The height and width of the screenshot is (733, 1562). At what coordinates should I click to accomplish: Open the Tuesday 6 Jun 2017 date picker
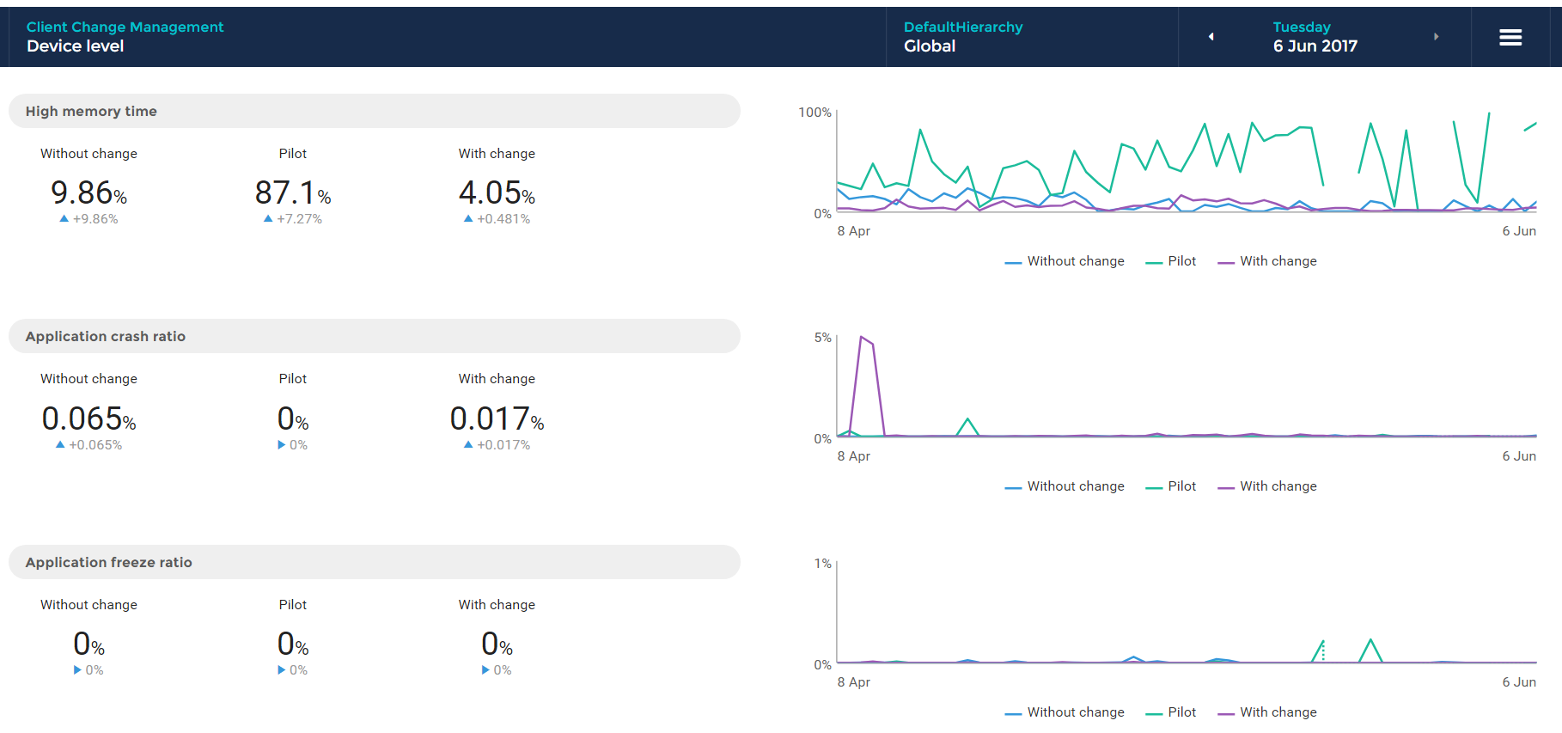pos(1315,37)
